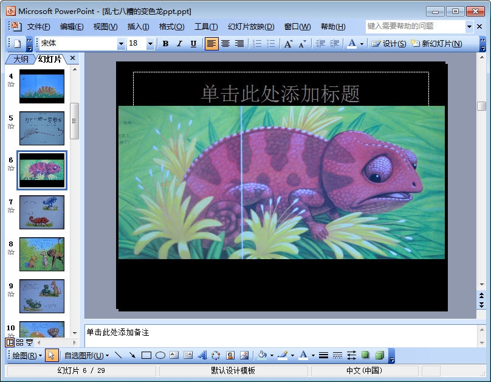The width and height of the screenshot is (491, 382).
Task: Click the New document icon
Action: [18, 44]
